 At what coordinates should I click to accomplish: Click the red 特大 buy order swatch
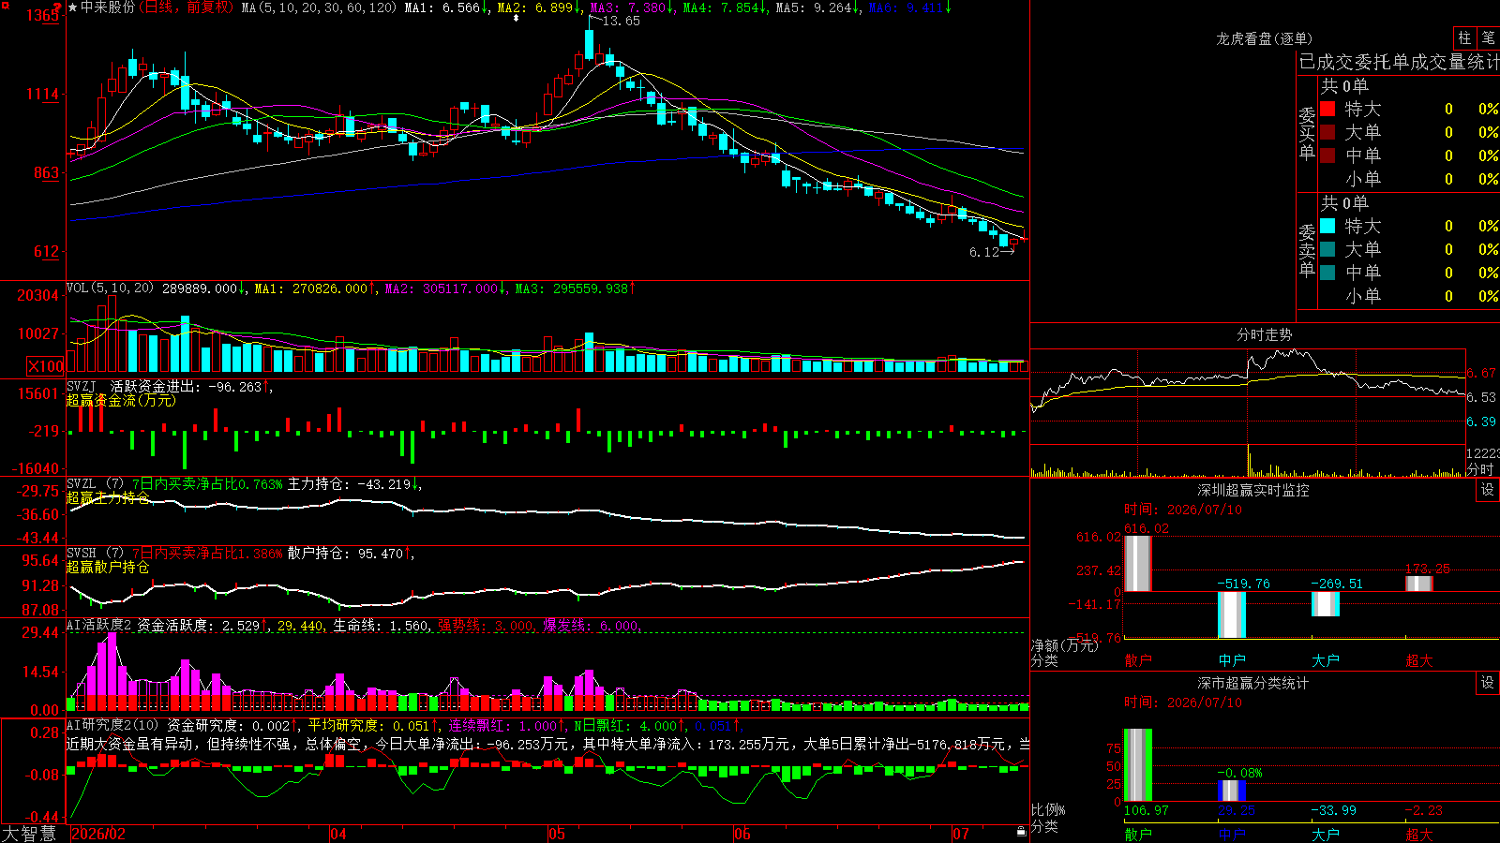[x=1327, y=109]
